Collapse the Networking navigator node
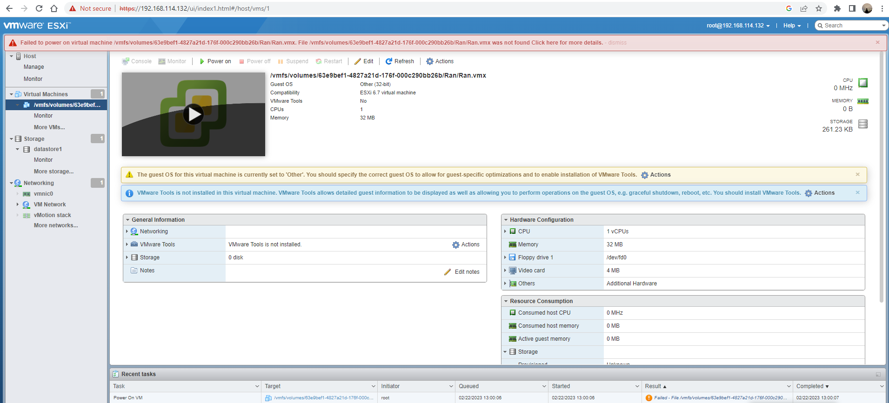The height and width of the screenshot is (403, 889). point(12,183)
